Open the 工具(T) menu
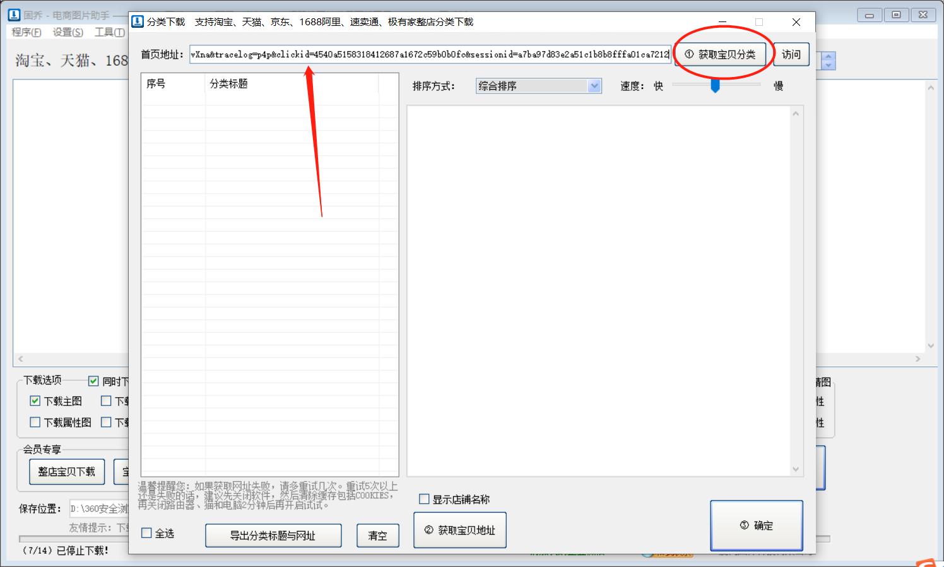 click(109, 32)
